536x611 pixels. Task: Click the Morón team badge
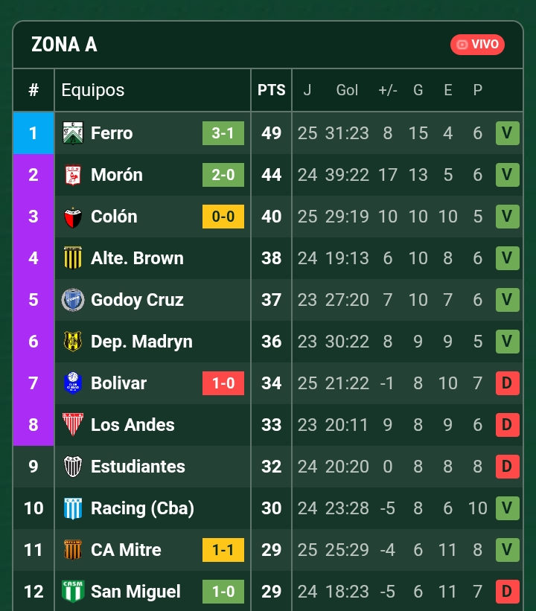click(73, 175)
